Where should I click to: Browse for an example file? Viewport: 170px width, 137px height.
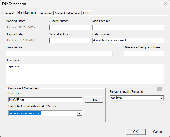[117, 53]
